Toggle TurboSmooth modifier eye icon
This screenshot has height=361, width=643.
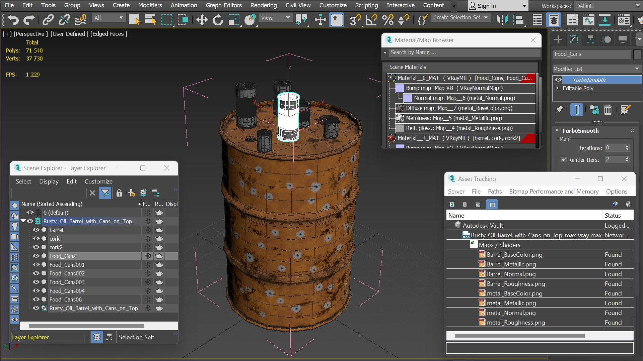pos(558,80)
